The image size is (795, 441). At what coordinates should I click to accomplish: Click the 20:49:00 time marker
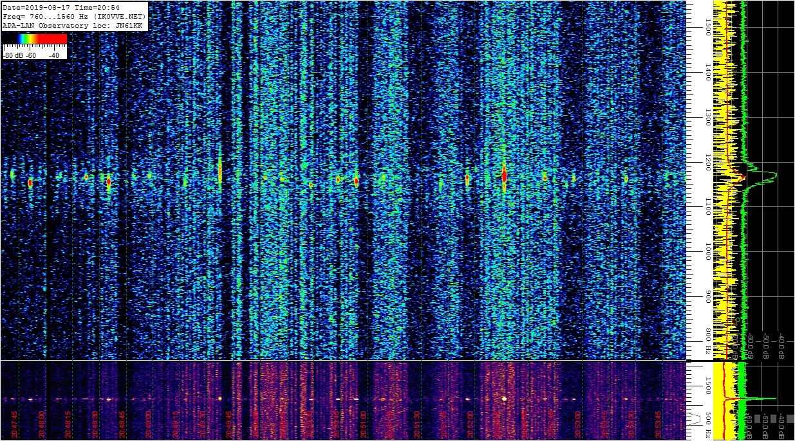tap(149, 425)
